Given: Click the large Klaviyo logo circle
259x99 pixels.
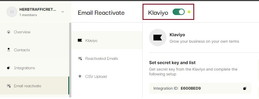Looking at the screenshot, I should click(x=157, y=38).
